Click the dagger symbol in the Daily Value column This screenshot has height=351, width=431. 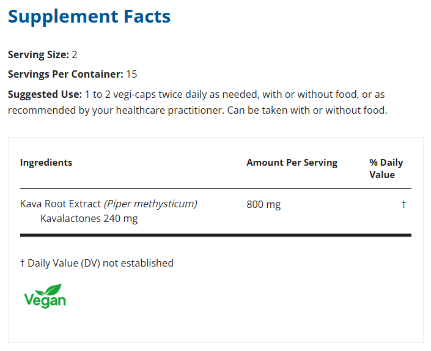pyautogui.click(x=403, y=204)
